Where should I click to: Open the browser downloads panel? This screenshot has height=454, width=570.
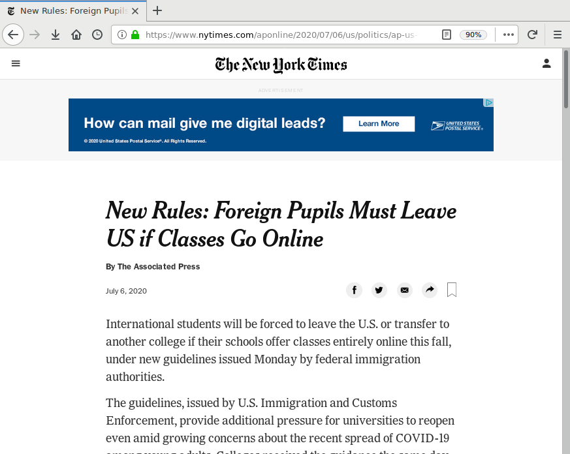point(55,35)
